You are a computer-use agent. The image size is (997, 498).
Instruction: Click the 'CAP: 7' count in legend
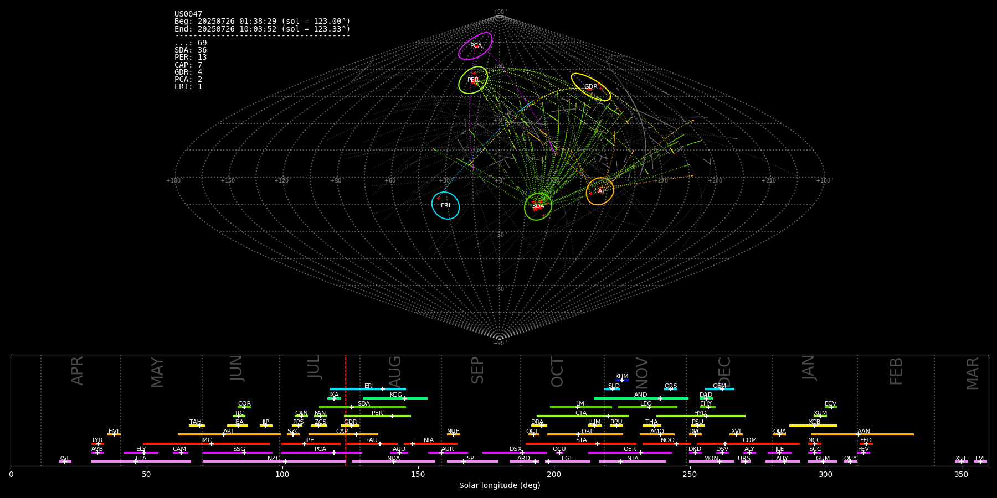[x=188, y=65]
